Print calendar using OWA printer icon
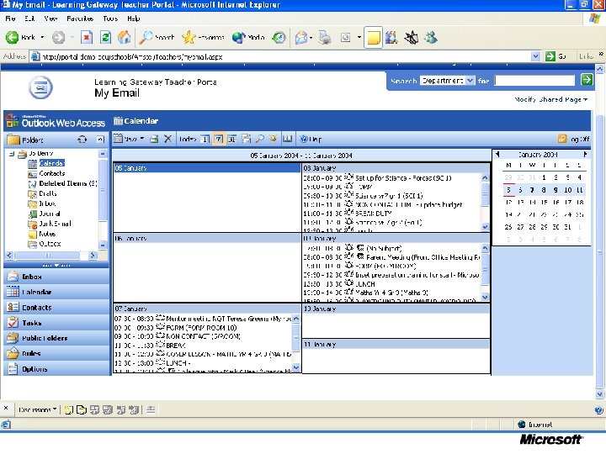 coord(154,139)
